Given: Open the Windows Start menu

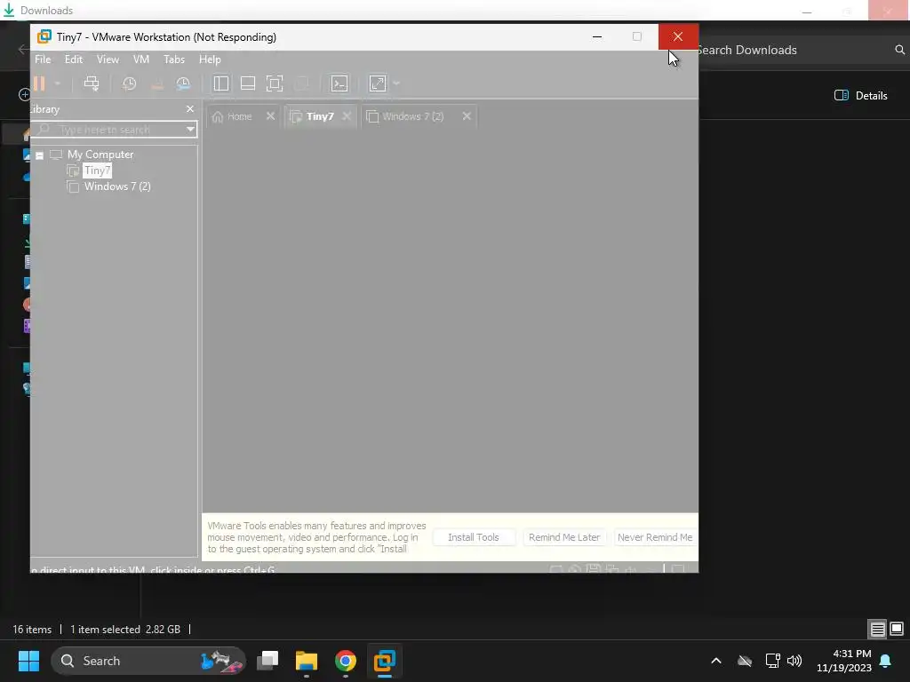Looking at the screenshot, I should (28, 661).
